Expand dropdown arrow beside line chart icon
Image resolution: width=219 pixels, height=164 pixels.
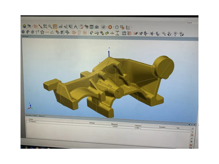pos(132,27)
